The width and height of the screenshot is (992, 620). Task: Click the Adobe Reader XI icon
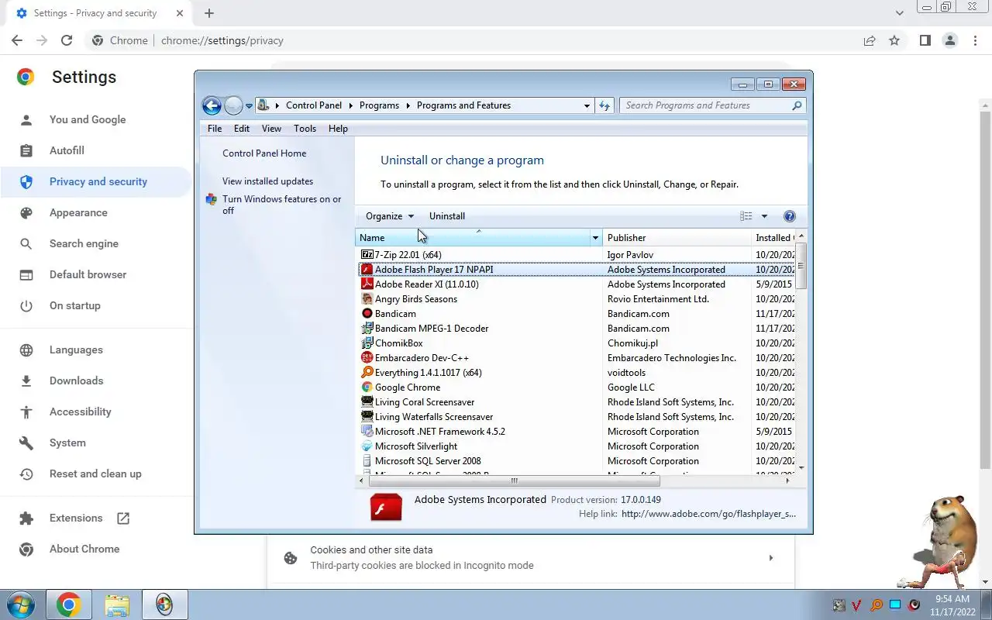367,284
